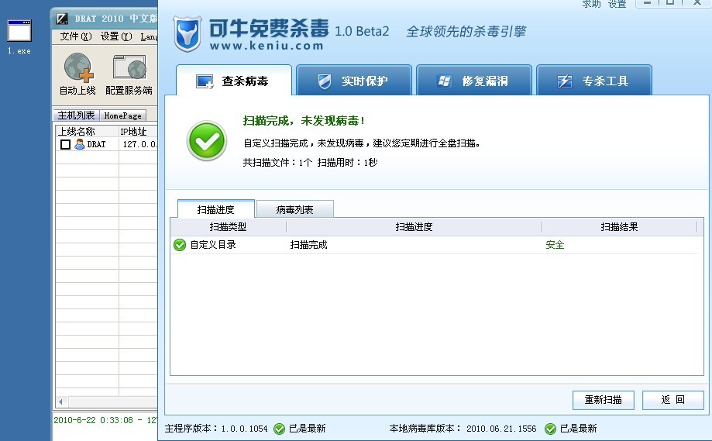Select the 扫描进度 sub-tab
The width and height of the screenshot is (712, 441).
click(215, 209)
